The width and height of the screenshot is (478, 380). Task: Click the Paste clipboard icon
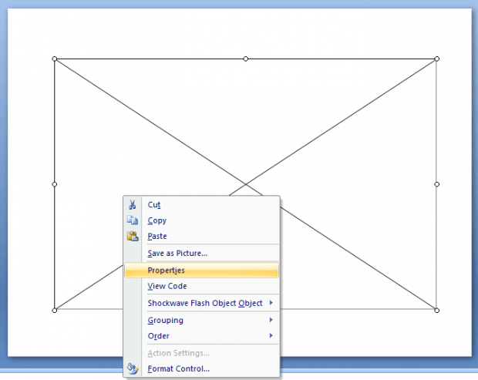(x=133, y=236)
